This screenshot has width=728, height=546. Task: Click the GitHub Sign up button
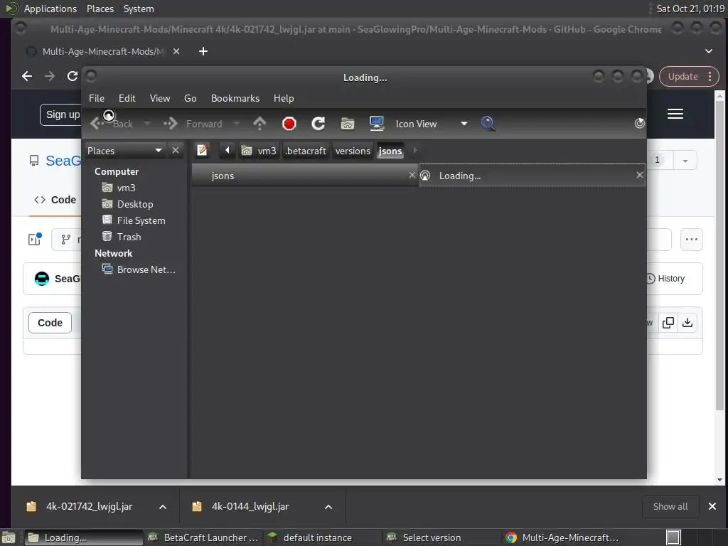pyautogui.click(x=61, y=114)
